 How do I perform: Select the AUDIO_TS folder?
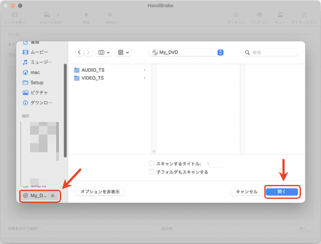tap(92, 70)
